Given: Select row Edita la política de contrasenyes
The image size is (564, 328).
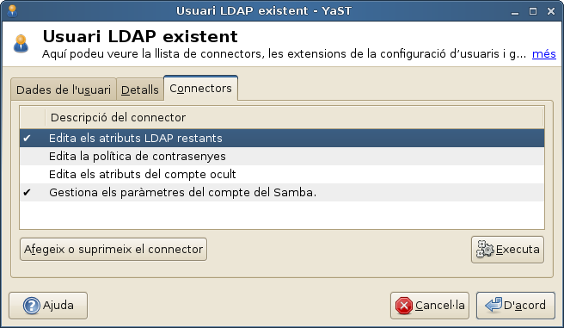Looking at the screenshot, I should (282, 157).
